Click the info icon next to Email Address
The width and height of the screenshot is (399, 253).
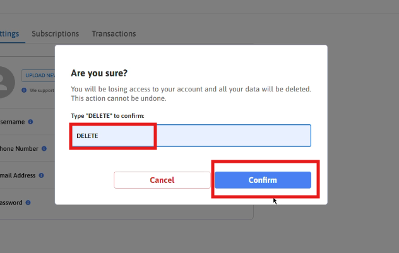point(42,175)
